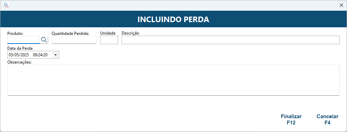Focus the Produto code field
The image size is (347, 132).
24,40
